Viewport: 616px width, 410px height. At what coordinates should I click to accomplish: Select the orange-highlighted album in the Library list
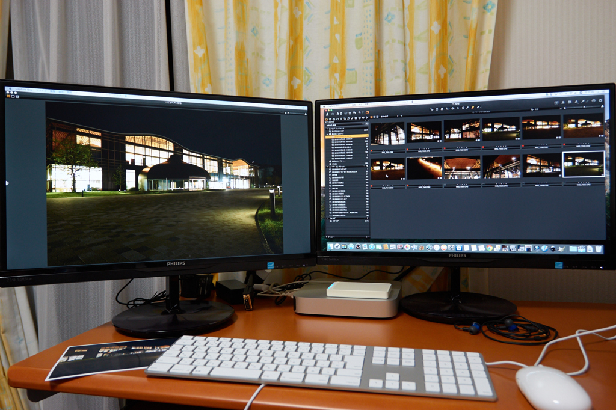[x=348, y=136]
